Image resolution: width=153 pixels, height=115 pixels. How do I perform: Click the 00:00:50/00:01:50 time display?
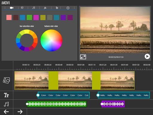[116, 57]
